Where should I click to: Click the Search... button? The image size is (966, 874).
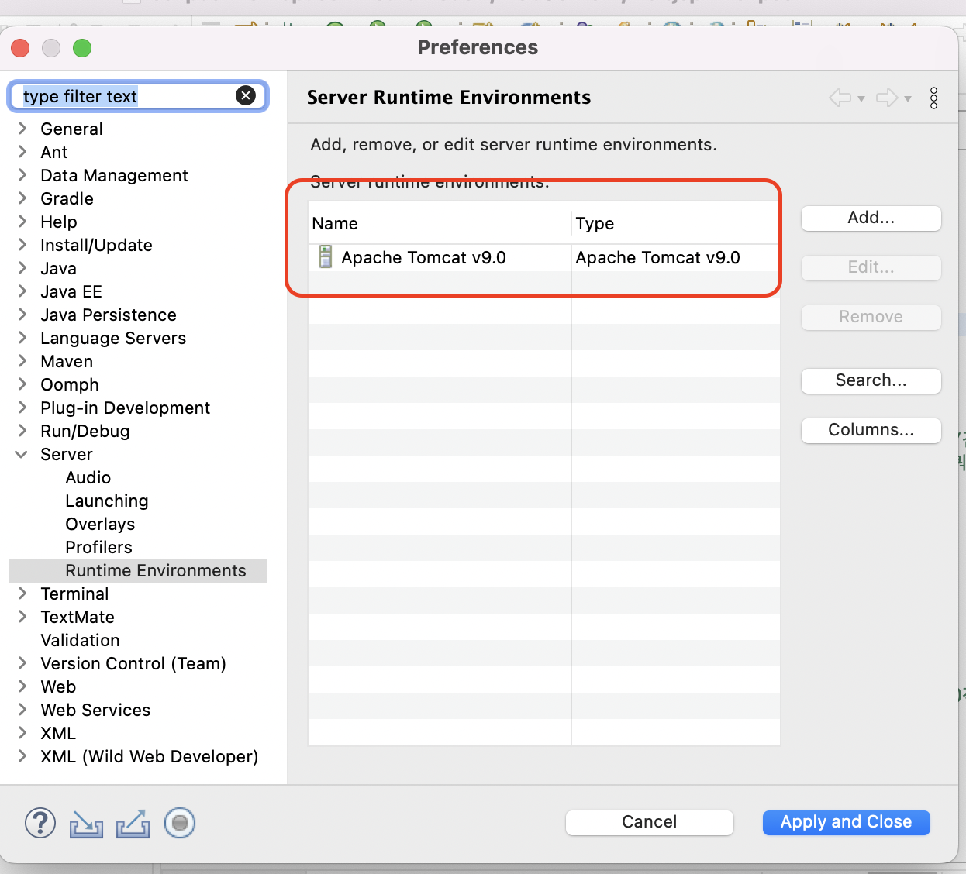[x=871, y=380]
